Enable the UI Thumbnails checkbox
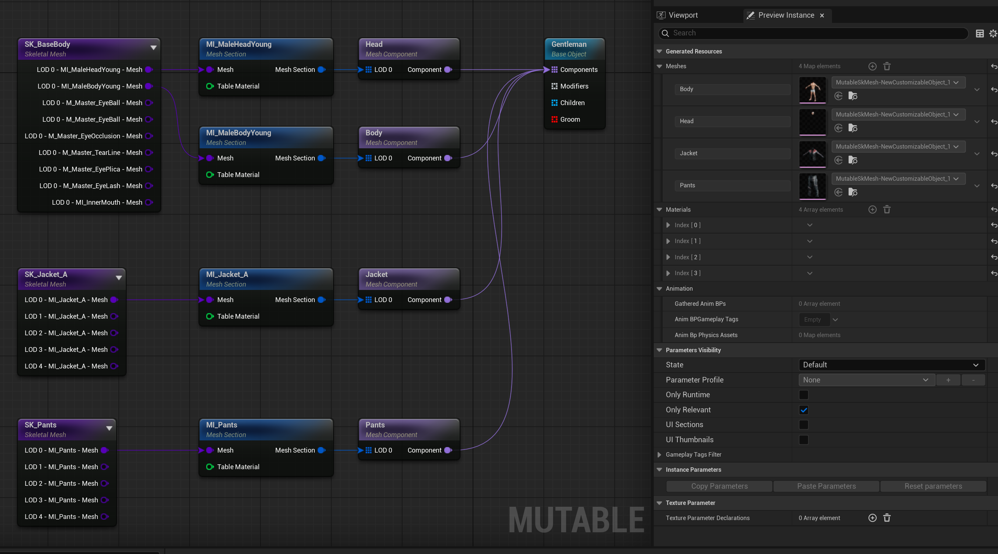This screenshot has width=998, height=554. tap(804, 440)
